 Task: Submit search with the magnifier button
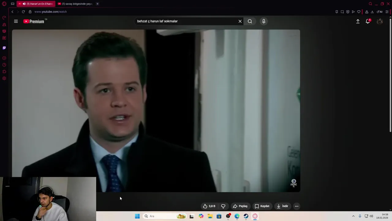click(250, 21)
